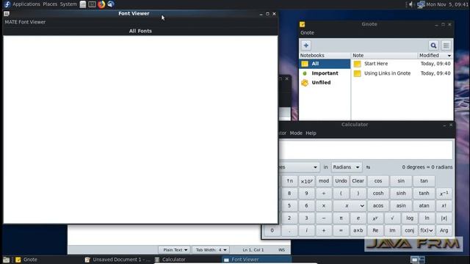
Task: Click the tanh function button
Action: (424, 194)
